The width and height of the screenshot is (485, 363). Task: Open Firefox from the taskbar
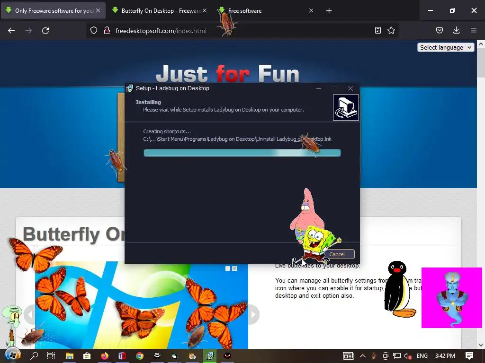point(105,356)
